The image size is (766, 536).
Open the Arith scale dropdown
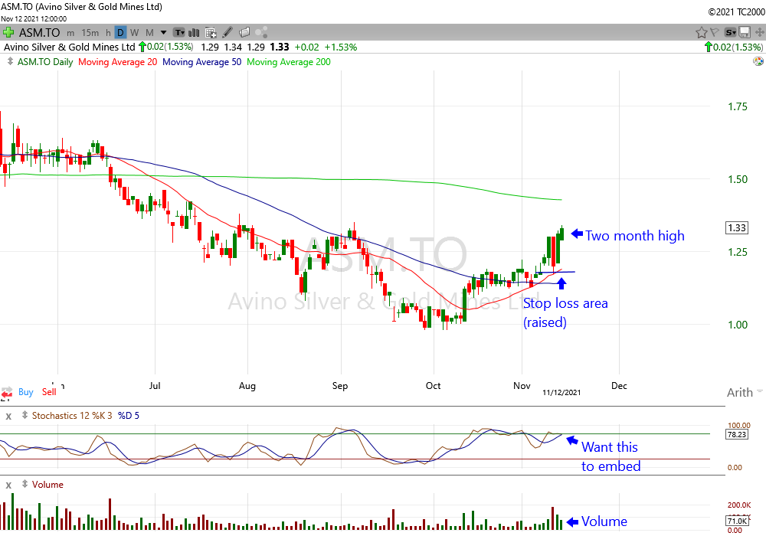744,393
